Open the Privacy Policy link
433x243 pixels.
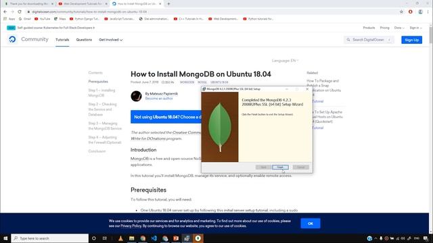(131, 226)
